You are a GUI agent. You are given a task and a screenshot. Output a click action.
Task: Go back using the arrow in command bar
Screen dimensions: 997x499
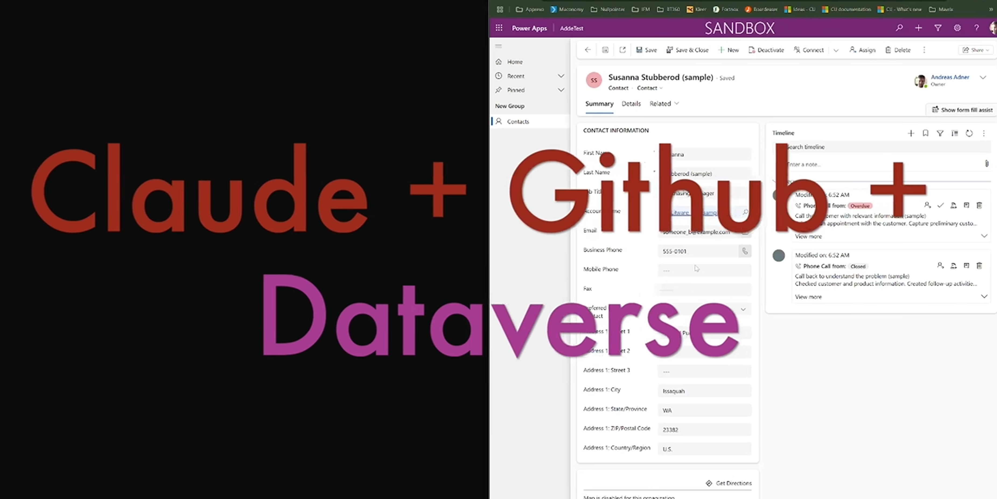click(587, 50)
